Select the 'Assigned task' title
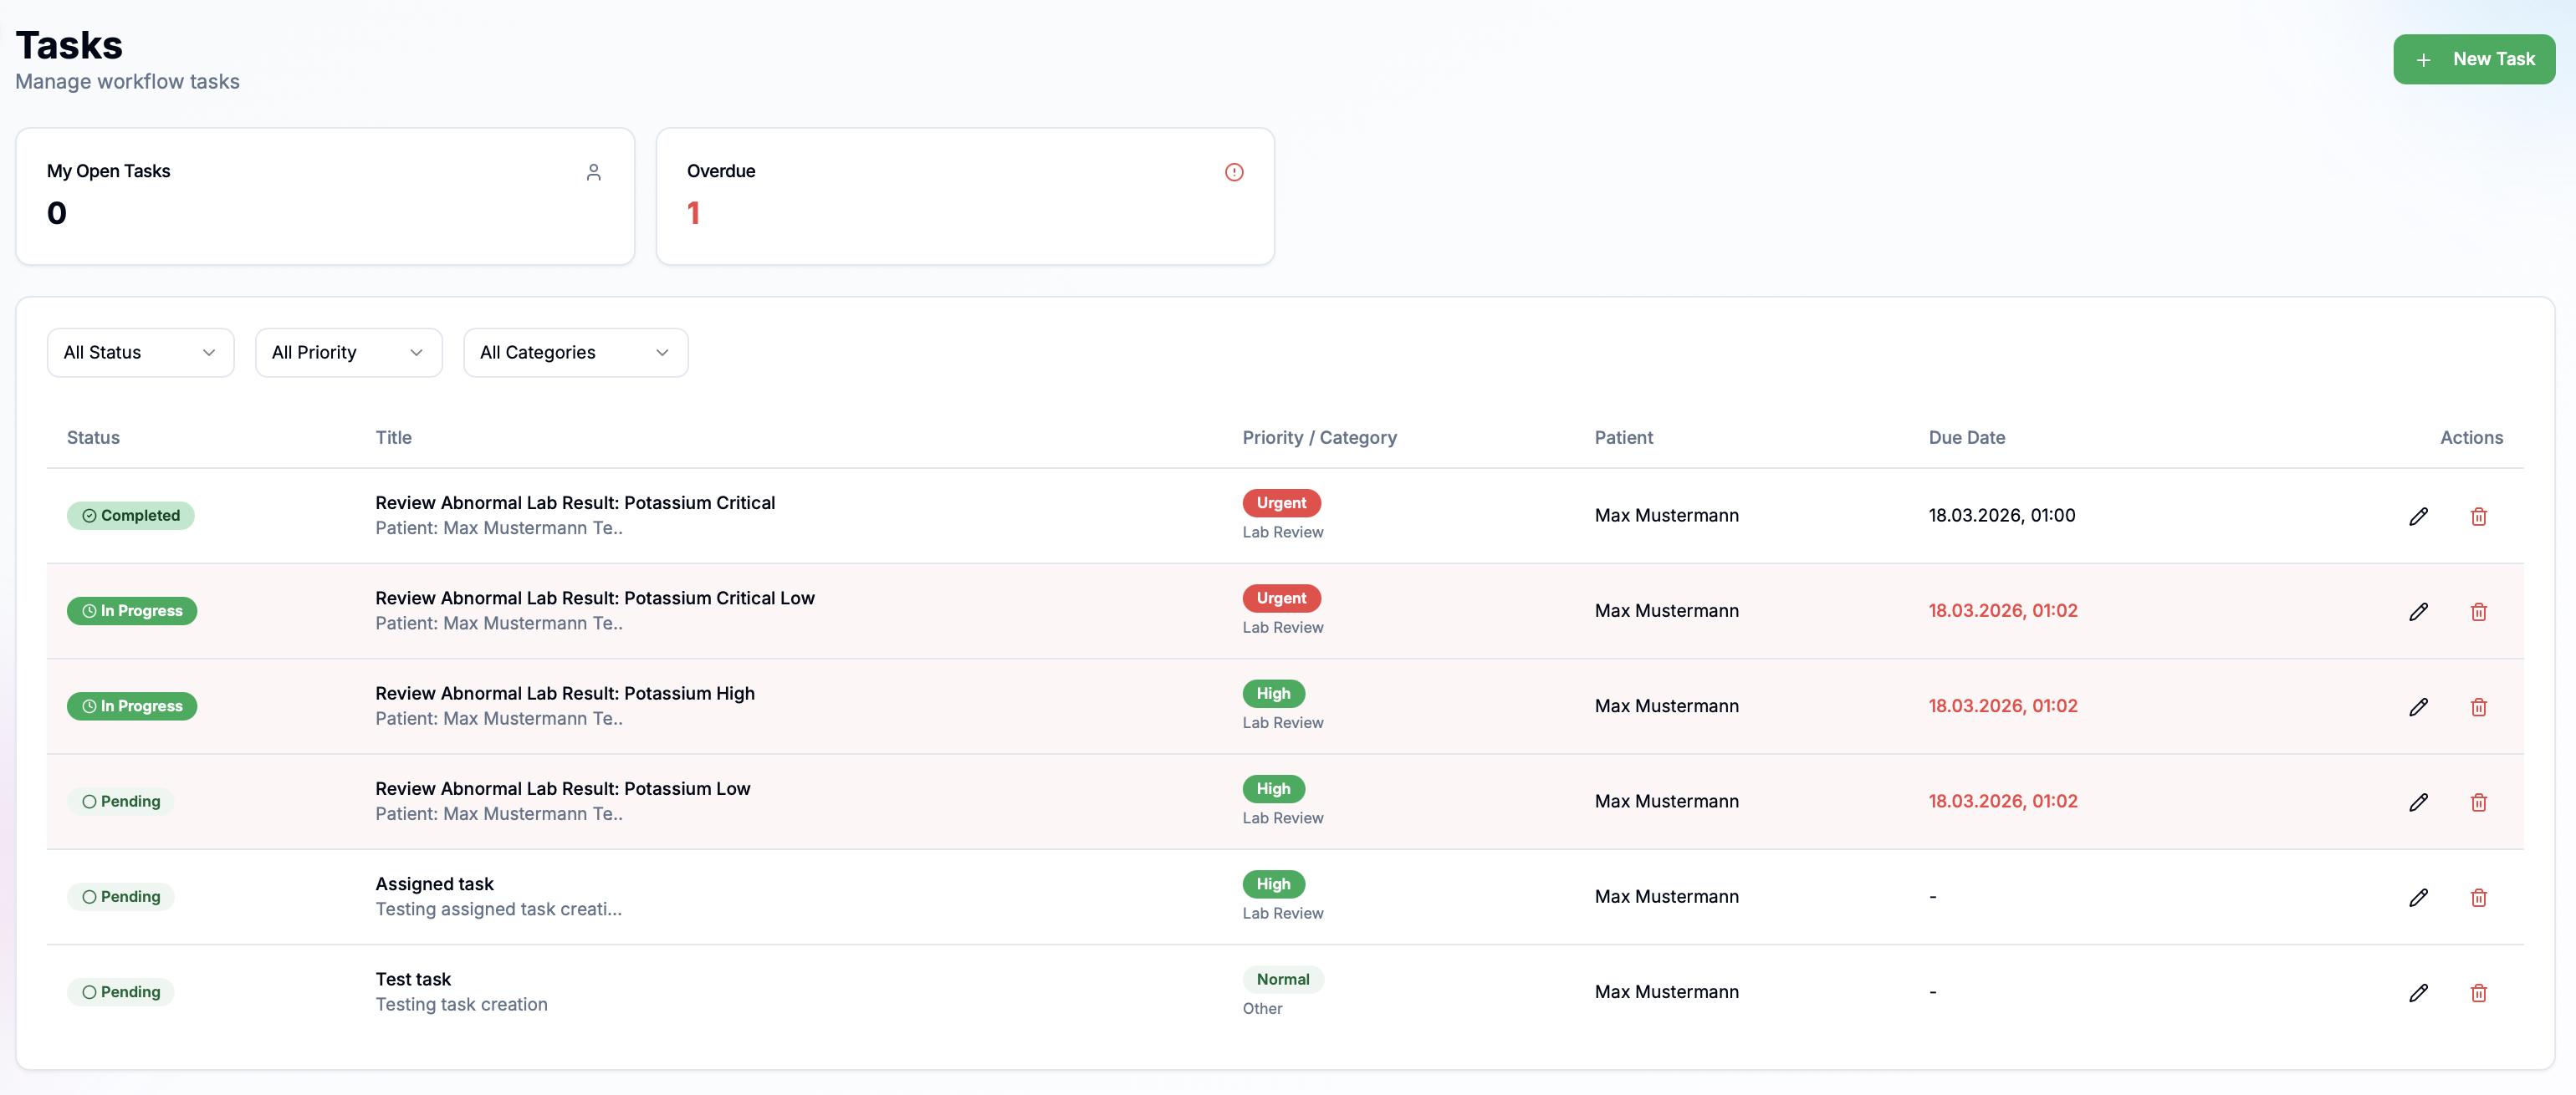Image resolution: width=2576 pixels, height=1095 pixels. (434, 884)
